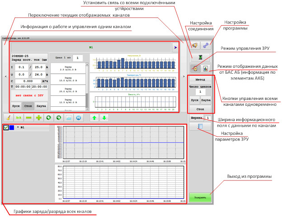The height and width of the screenshot is (218, 282).
Task: Click the green minus zoom-out icon
Action: coord(29,118)
